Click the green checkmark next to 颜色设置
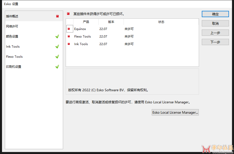Screen dimensions: 234x154 pos(57,36)
